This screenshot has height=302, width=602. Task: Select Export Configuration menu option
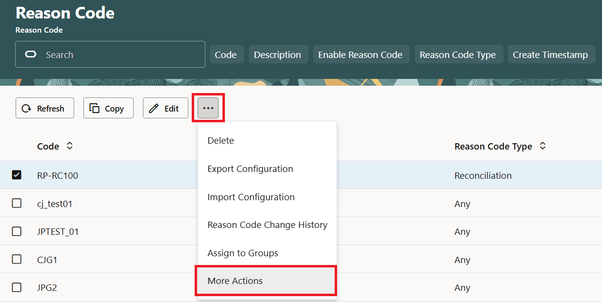[250, 169]
